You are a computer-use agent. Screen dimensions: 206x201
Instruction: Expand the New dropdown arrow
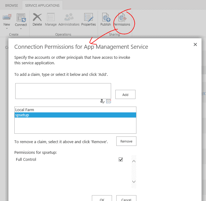coord(7,29)
